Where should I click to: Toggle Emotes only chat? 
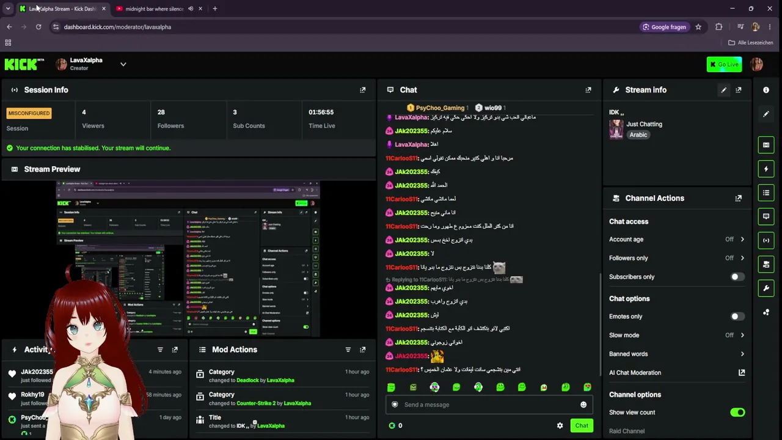737,317
